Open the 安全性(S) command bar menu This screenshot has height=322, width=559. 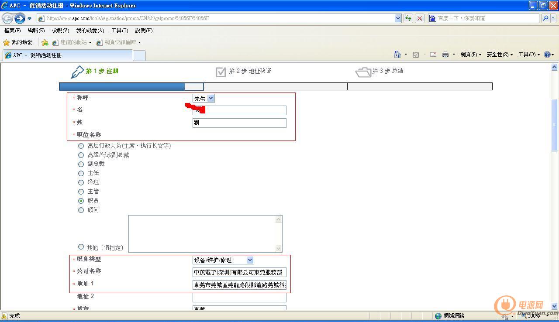499,55
